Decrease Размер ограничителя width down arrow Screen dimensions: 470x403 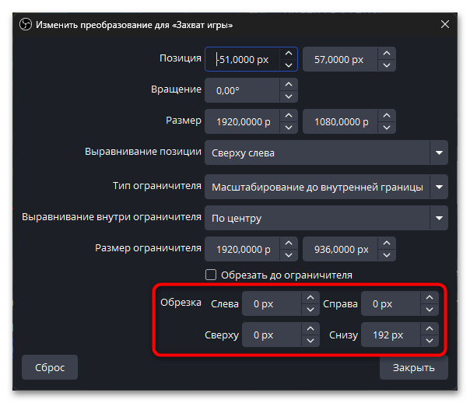pos(289,255)
